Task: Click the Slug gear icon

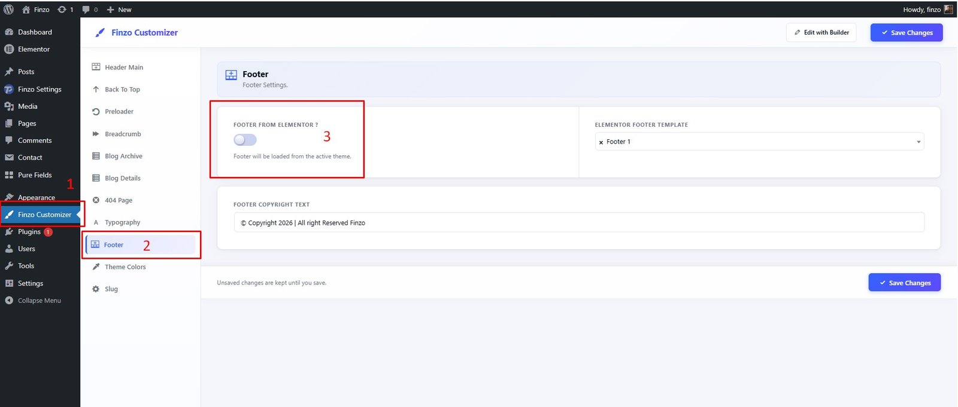Action: click(x=96, y=289)
